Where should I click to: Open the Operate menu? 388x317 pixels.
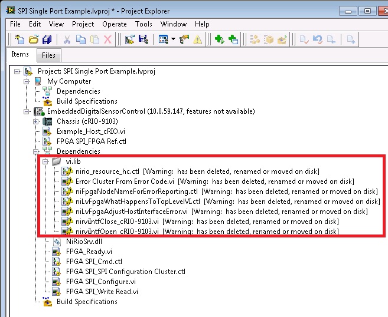pos(115,24)
